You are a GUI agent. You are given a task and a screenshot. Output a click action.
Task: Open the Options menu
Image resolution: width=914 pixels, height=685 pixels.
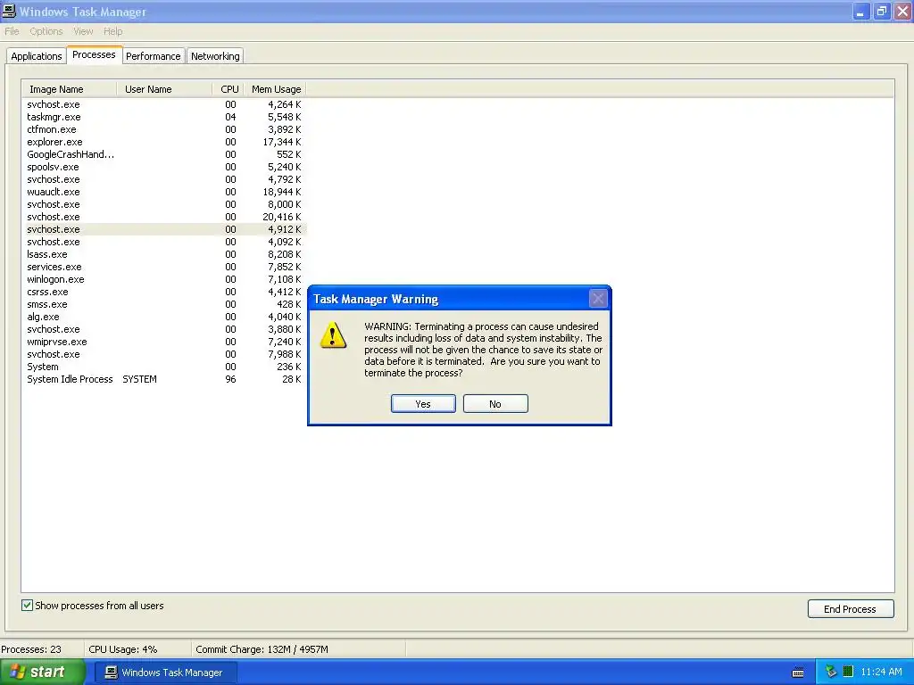click(46, 31)
